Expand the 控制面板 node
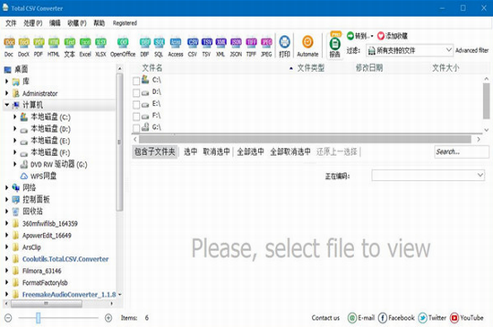This screenshot has height=327, width=493. (x=6, y=200)
